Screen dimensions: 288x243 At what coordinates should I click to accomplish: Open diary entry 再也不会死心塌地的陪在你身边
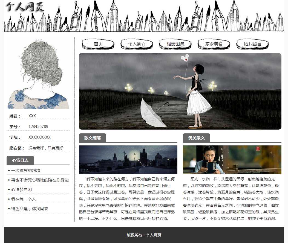[x=40, y=180]
